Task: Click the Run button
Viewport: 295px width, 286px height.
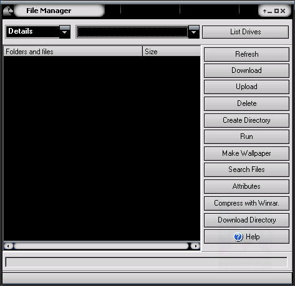Action: [246, 136]
